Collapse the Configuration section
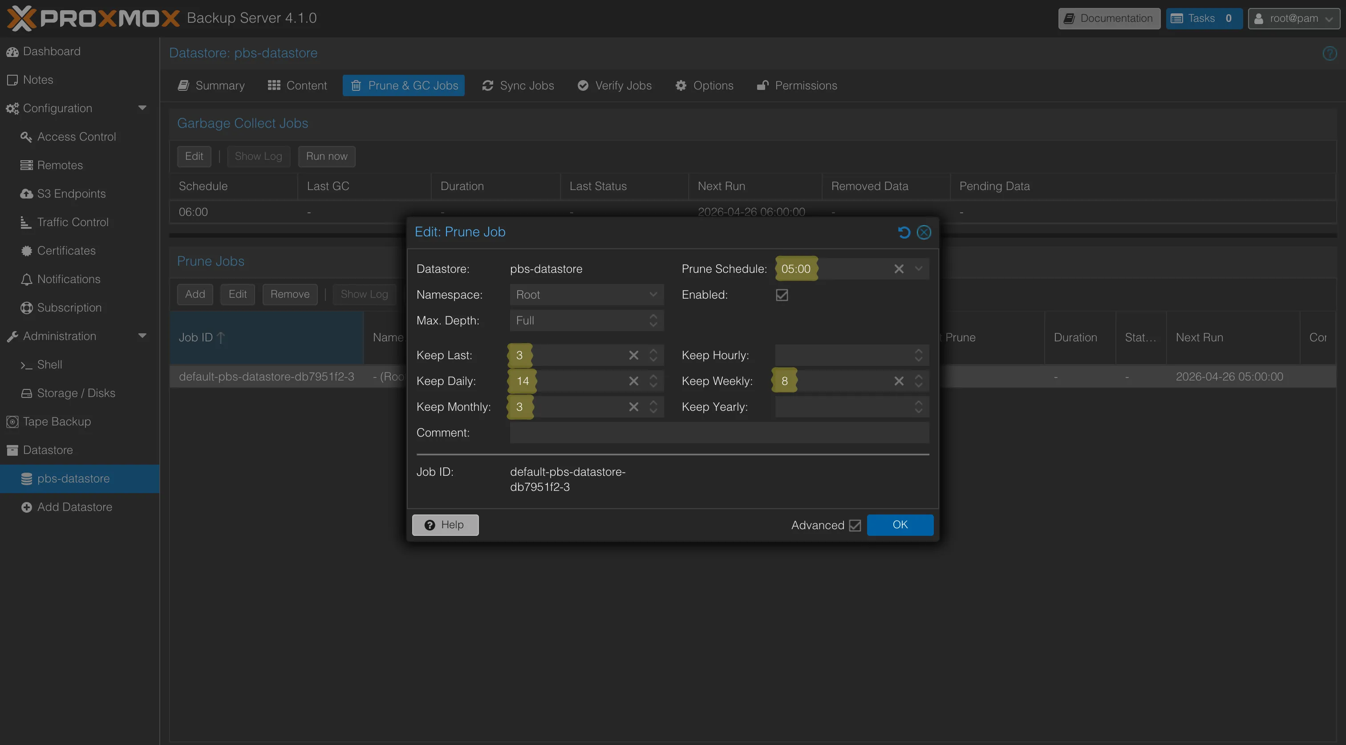This screenshot has height=745, width=1346. pyautogui.click(x=142, y=108)
